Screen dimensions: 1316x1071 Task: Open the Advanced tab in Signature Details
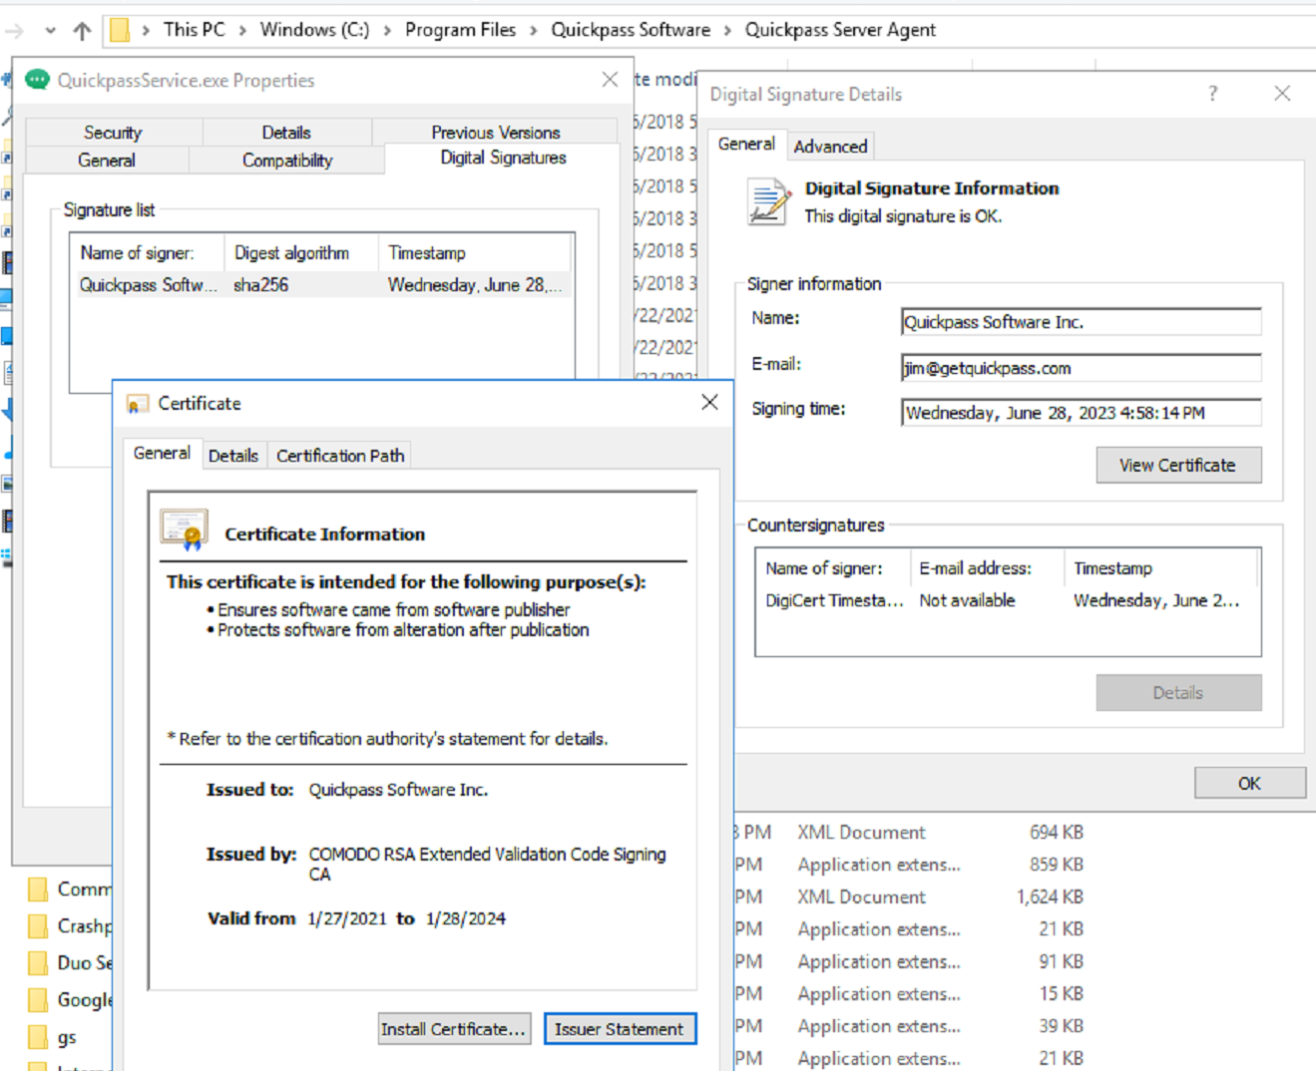(830, 147)
